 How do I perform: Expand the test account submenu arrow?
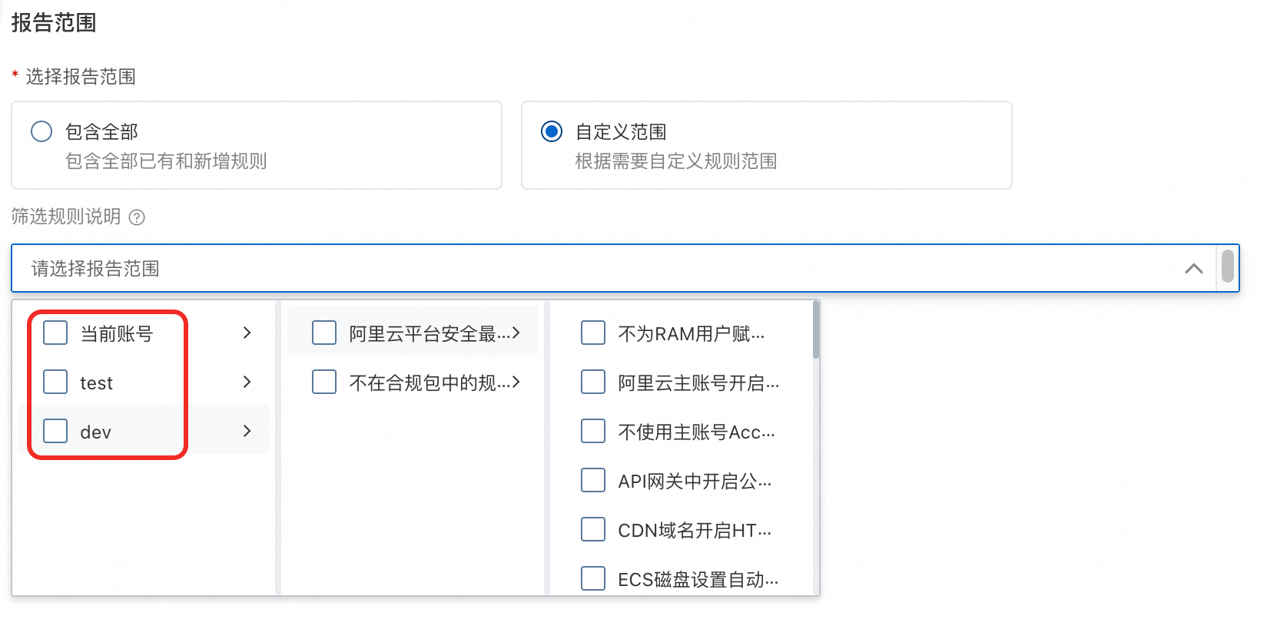click(x=247, y=382)
